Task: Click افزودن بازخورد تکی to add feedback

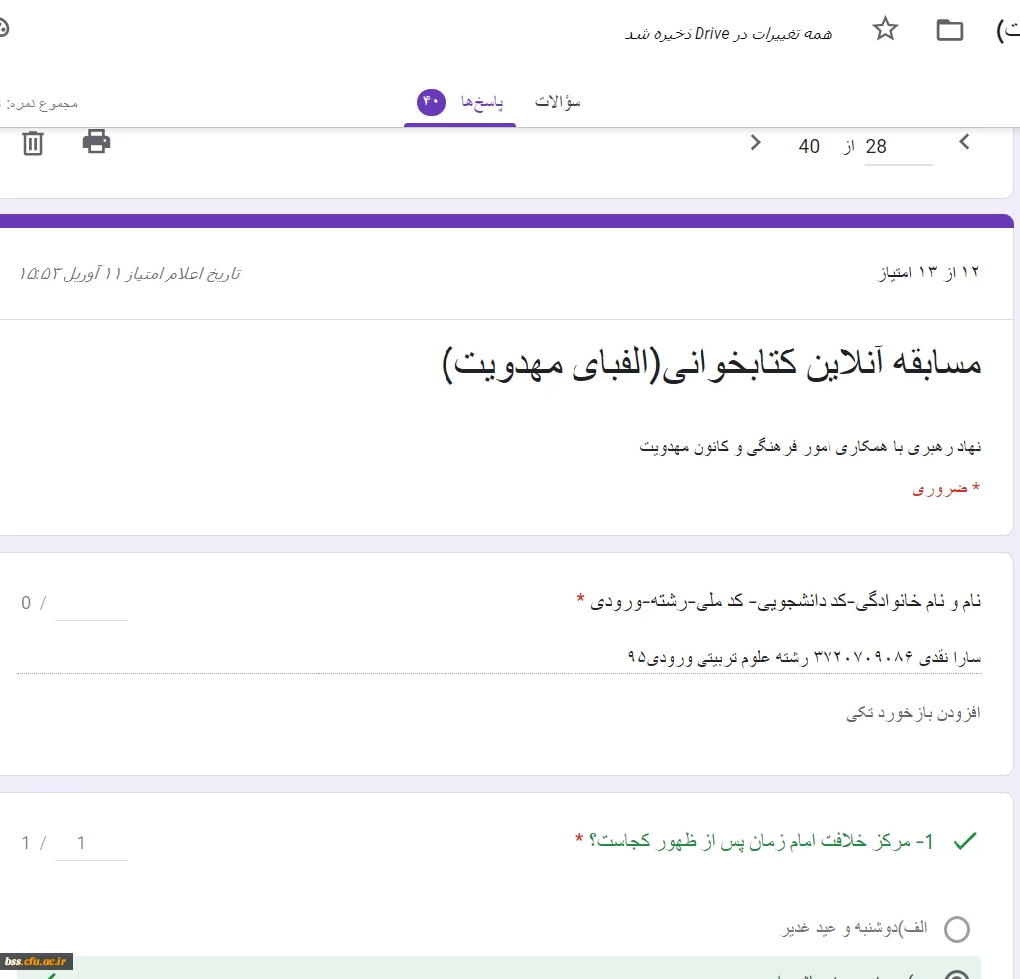Action: pos(913,713)
